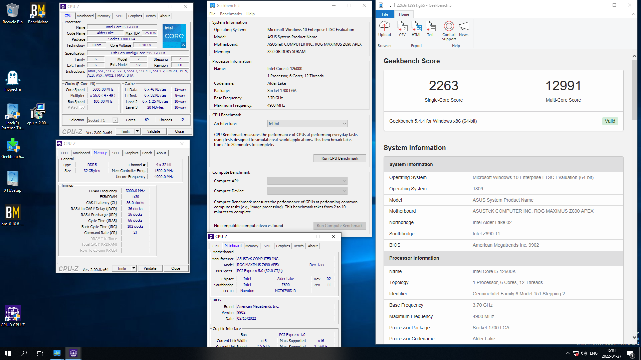Click Tools button in top CPU-Z window
The height and width of the screenshot is (360, 641).
point(125,131)
